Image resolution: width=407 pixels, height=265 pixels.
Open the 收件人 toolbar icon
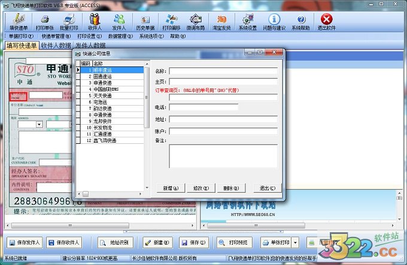coord(95,21)
